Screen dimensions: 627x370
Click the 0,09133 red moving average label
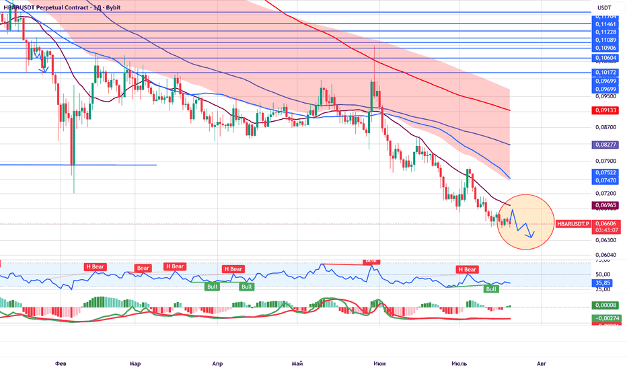pyautogui.click(x=605, y=110)
